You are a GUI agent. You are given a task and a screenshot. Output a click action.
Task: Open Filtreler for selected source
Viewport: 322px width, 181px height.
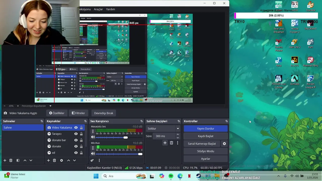tap(78, 113)
